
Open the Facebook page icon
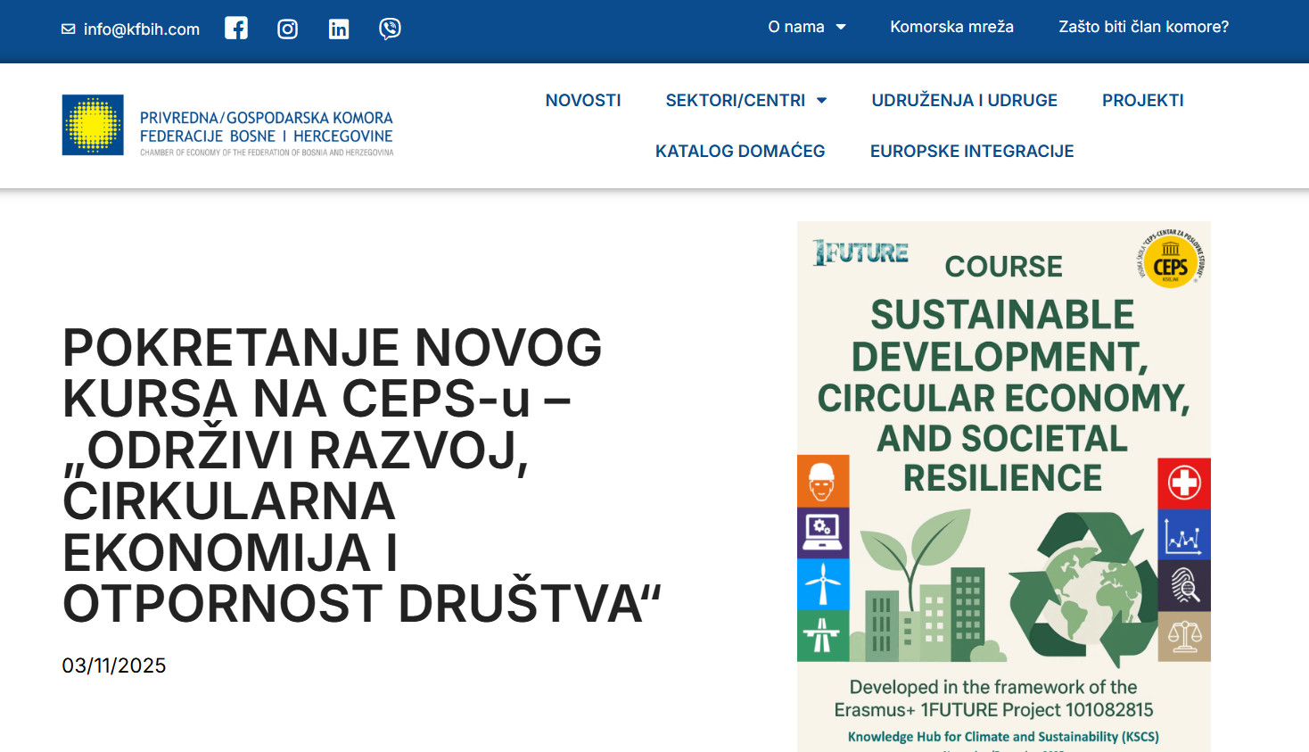point(236,29)
